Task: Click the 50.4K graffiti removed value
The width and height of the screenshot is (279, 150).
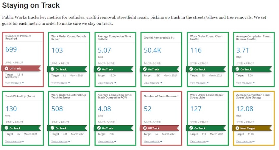Action: pos(153,50)
